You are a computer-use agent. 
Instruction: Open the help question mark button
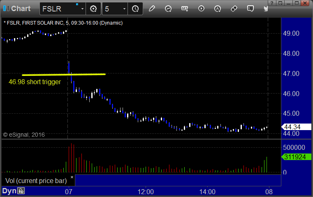click(x=272, y=3)
